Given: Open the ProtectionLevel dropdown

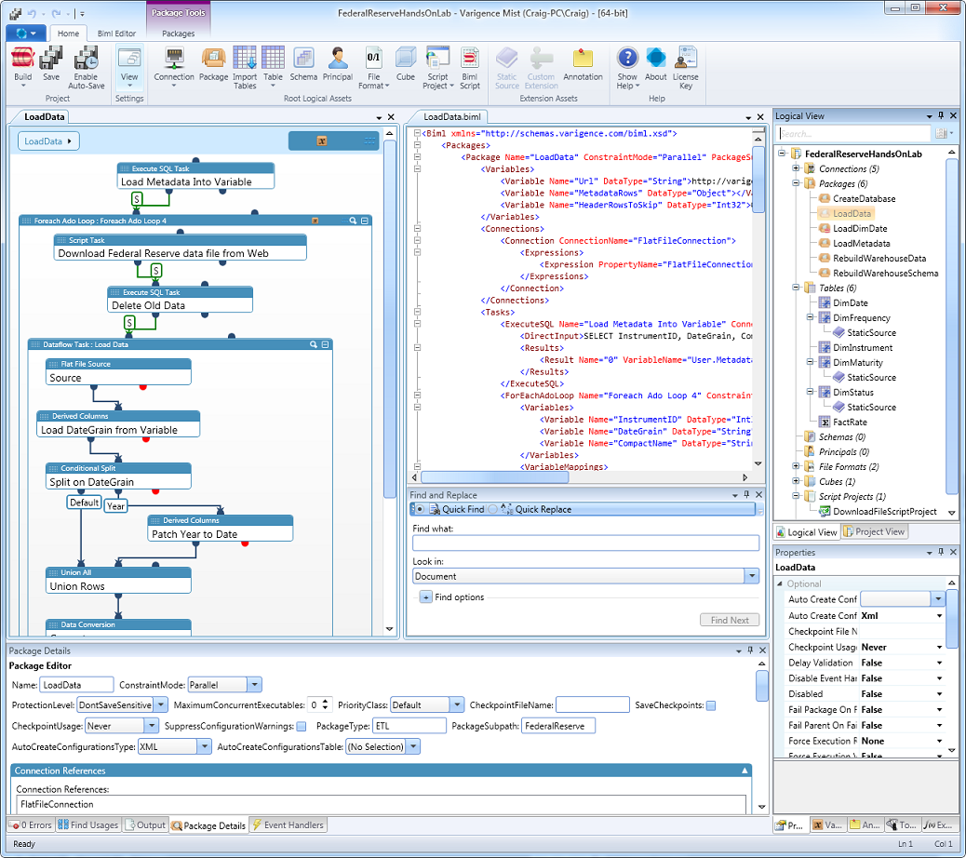Looking at the screenshot, I should (160, 705).
